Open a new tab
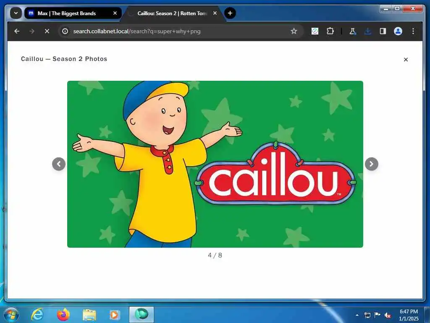This screenshot has height=323, width=430. click(x=230, y=13)
